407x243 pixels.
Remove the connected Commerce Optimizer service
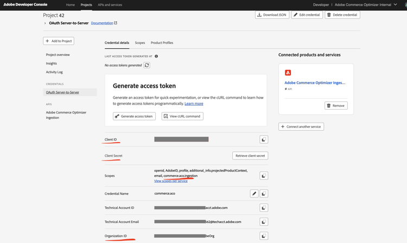(336, 106)
